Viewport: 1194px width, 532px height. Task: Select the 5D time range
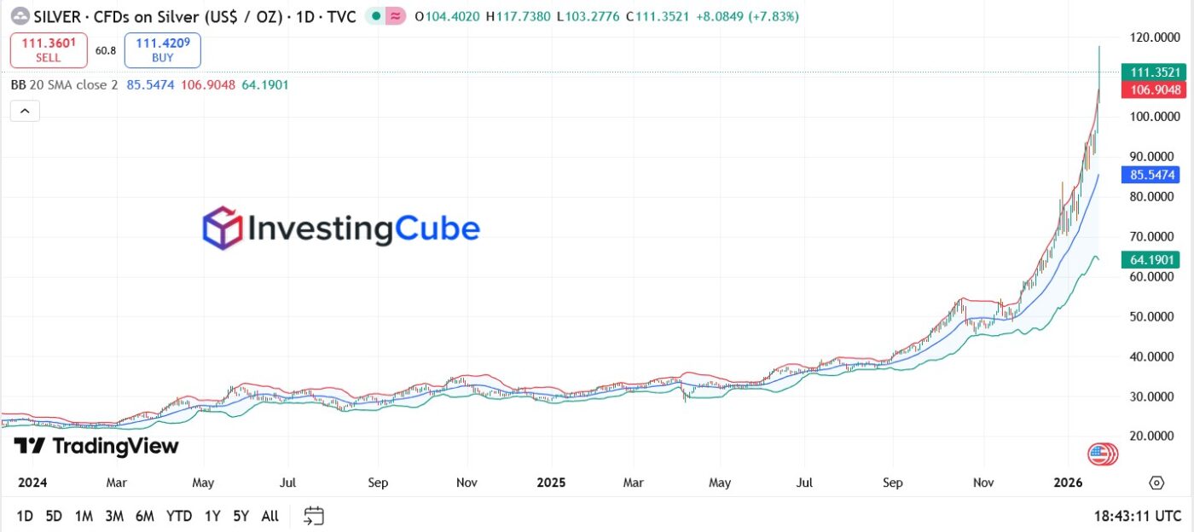pyautogui.click(x=54, y=516)
